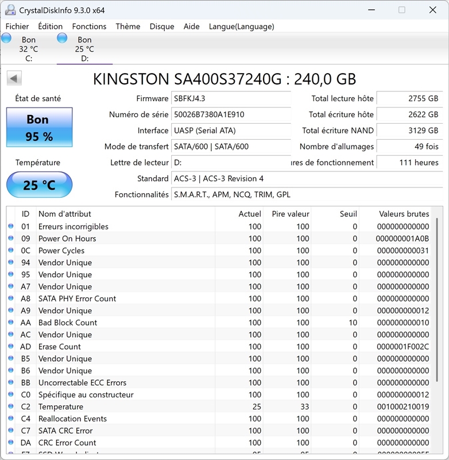
Task: Click Total écriture NAND value 3129 GB
Action: (409, 131)
